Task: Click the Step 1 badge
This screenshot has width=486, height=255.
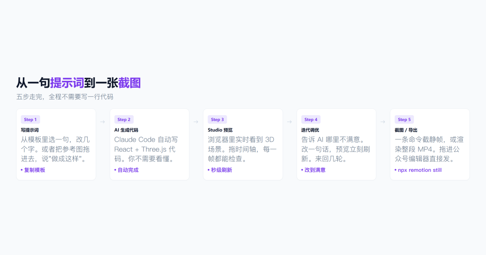Action: [31, 120]
